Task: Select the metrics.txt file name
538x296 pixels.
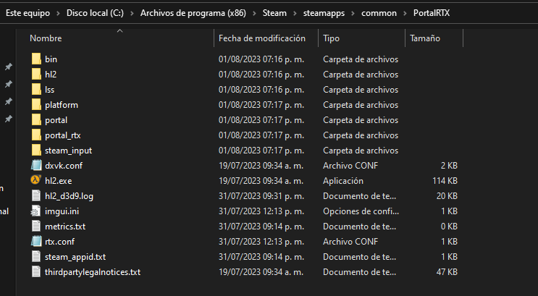Action: tap(65, 226)
